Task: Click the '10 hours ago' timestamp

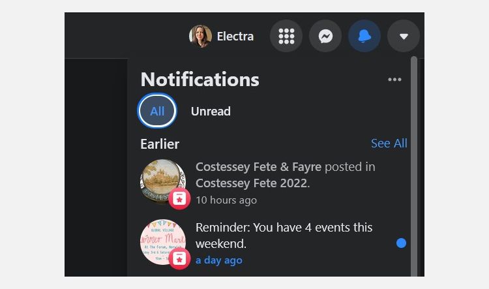Action: tap(226, 200)
